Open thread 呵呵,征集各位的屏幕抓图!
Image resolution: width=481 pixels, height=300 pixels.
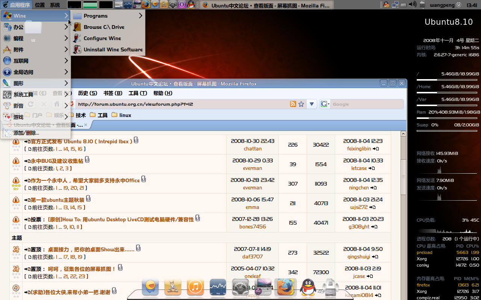point(82,269)
